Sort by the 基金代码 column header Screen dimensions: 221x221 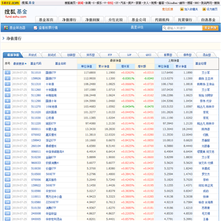pos(36,63)
